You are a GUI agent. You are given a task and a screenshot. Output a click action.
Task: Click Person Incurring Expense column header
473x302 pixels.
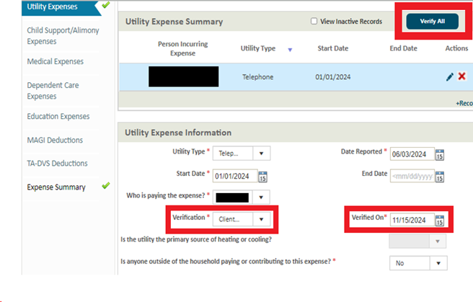pyautogui.click(x=183, y=48)
